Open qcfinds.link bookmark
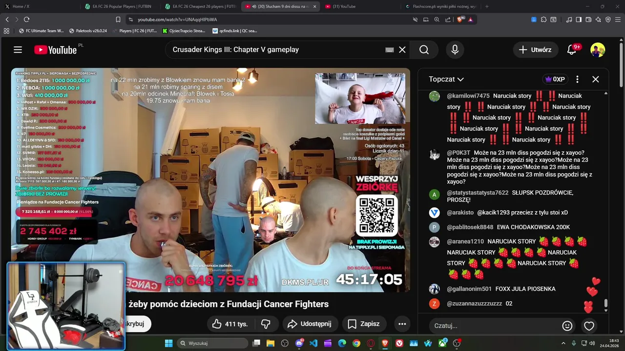The width and height of the screenshot is (625, 351). pos(235,31)
